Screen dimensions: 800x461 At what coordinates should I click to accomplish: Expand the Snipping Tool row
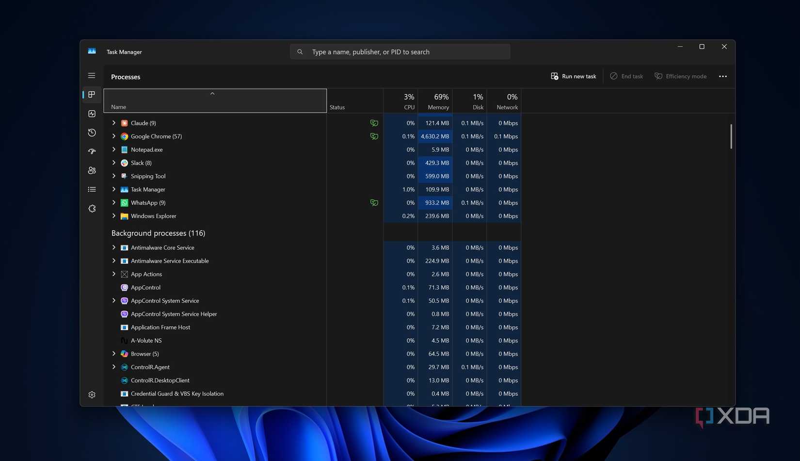114,176
